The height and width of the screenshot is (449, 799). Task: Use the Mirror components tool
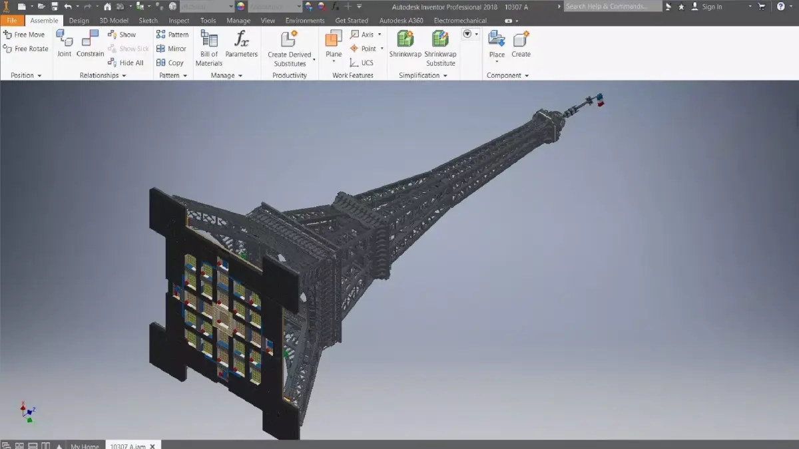pos(172,49)
